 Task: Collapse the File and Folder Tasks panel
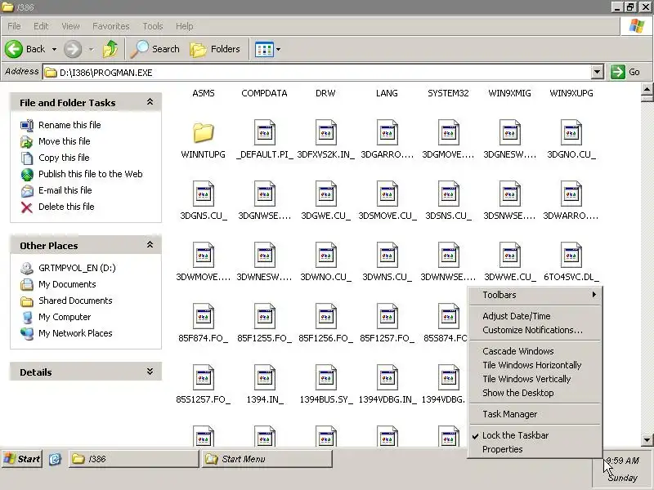point(150,102)
